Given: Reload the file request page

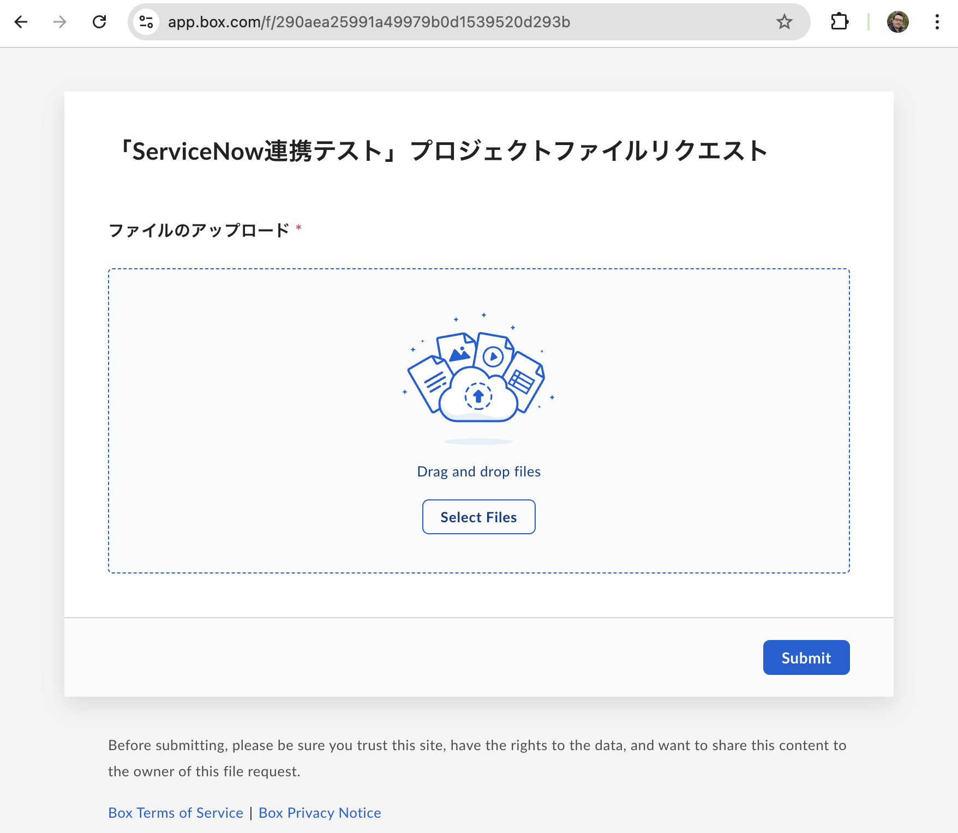Looking at the screenshot, I should coord(99,22).
